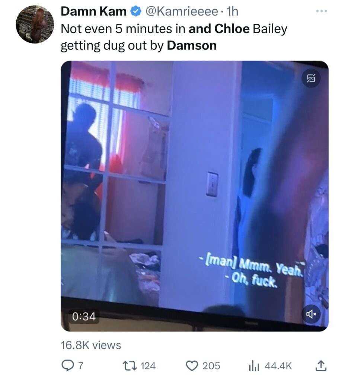Click the 1h timestamp
345x381 pixels.
(x=232, y=12)
